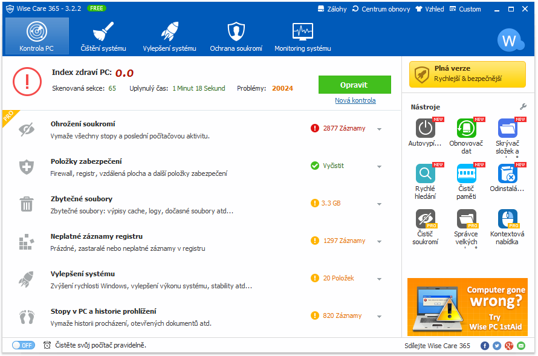538x356 pixels.
Task: Open the Monitoring systému tab
Action: [303, 36]
